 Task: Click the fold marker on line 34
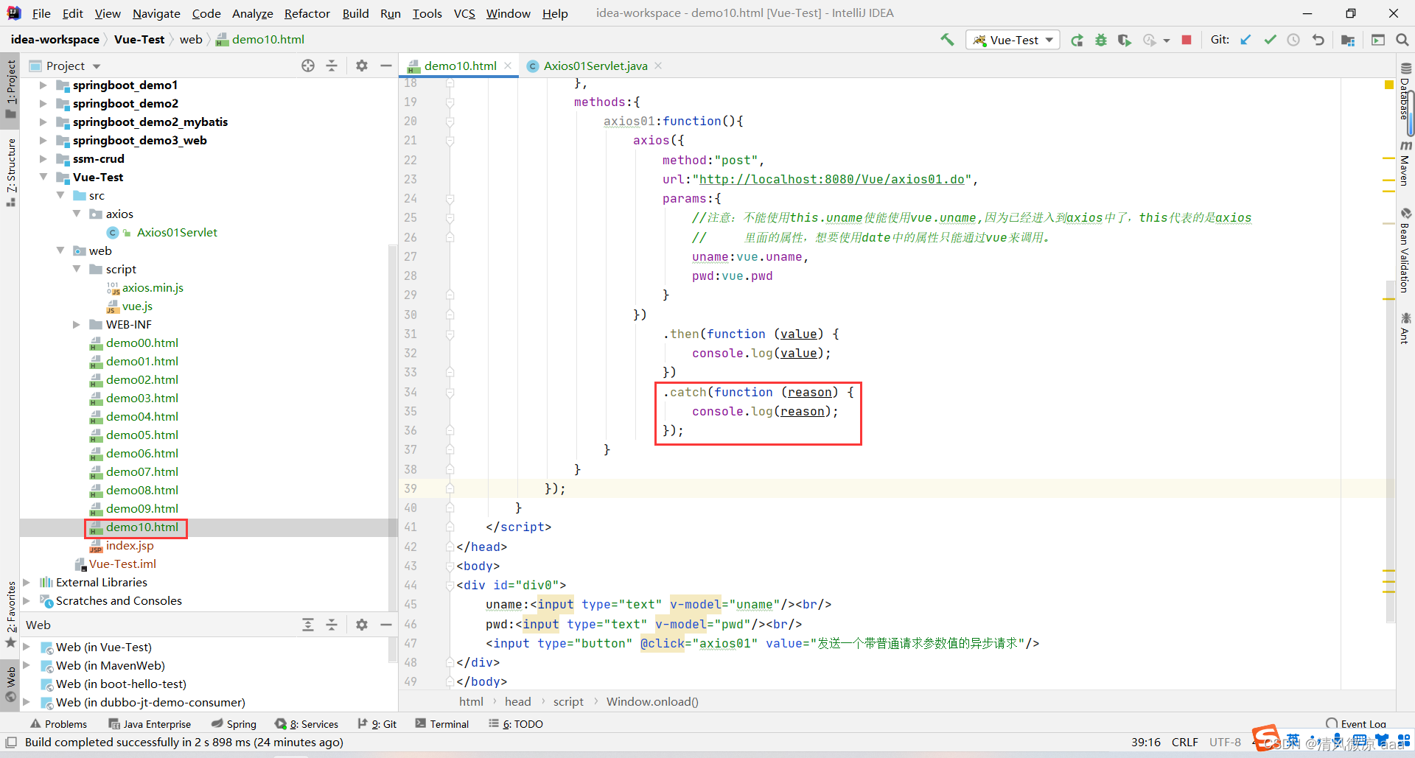click(x=450, y=392)
